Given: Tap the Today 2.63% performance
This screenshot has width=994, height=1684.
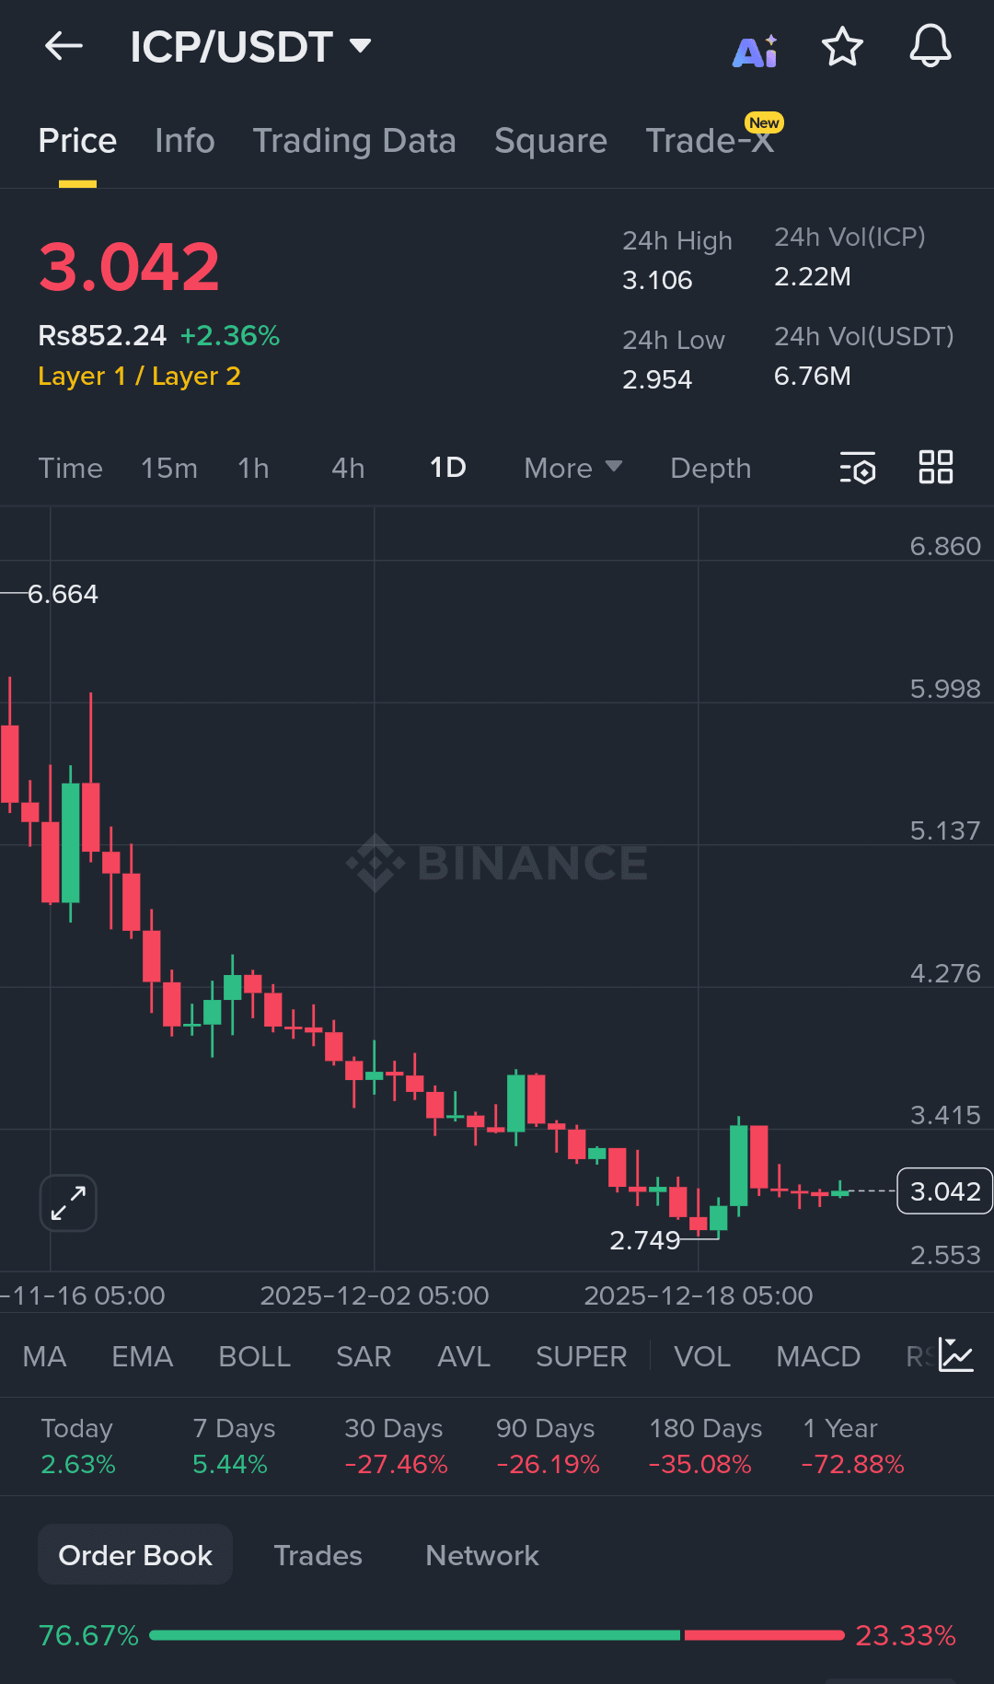Looking at the screenshot, I should coord(78,1446).
